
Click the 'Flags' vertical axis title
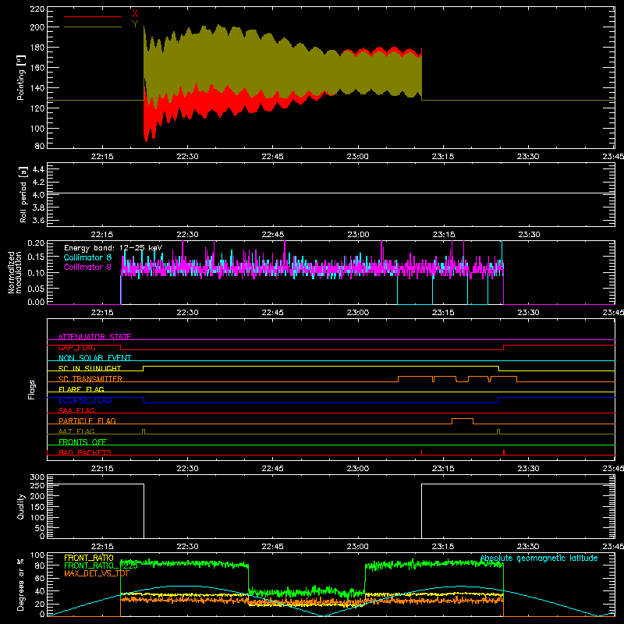point(32,389)
